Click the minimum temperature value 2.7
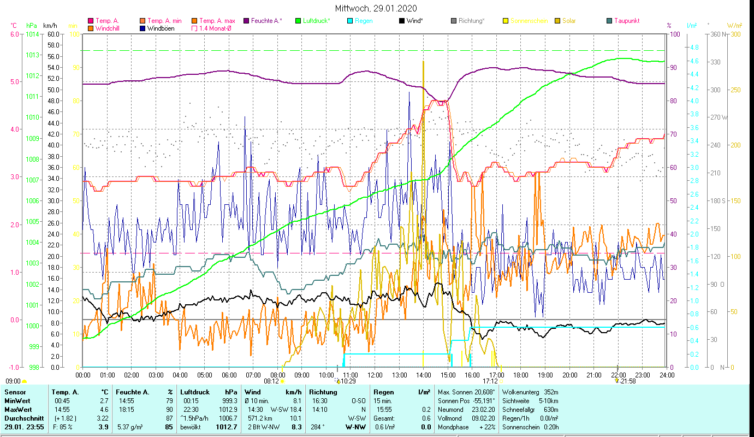This screenshot has width=754, height=437. point(104,401)
